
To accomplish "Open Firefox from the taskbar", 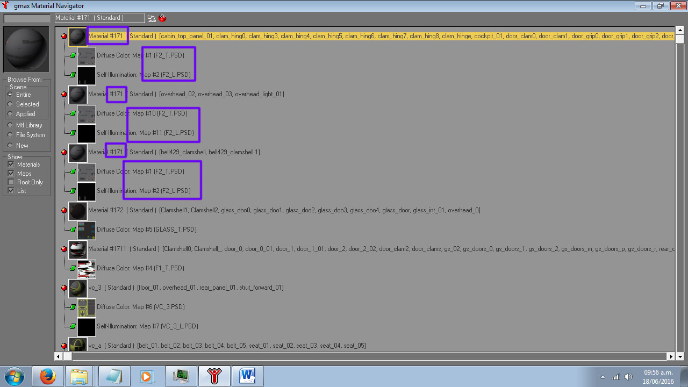I will click(48, 376).
